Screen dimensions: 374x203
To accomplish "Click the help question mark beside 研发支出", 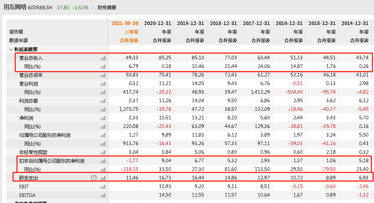I will [x=94, y=178].
